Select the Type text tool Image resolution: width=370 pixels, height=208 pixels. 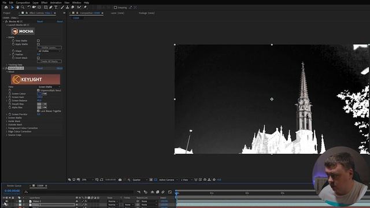click(x=56, y=8)
